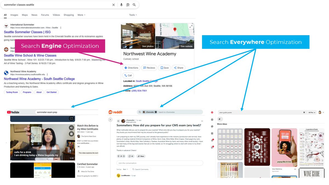Open the Reddit sidebar menu icon
Image resolution: width=329 pixels, height=185 pixels.
pyautogui.click(x=110, y=120)
